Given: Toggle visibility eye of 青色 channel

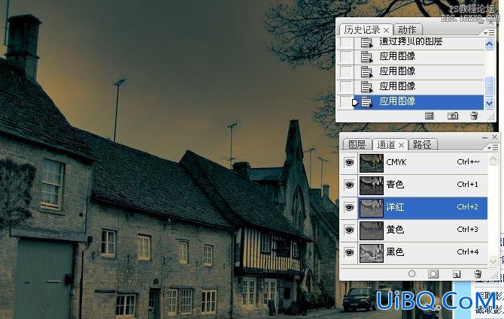Looking at the screenshot, I should [349, 185].
